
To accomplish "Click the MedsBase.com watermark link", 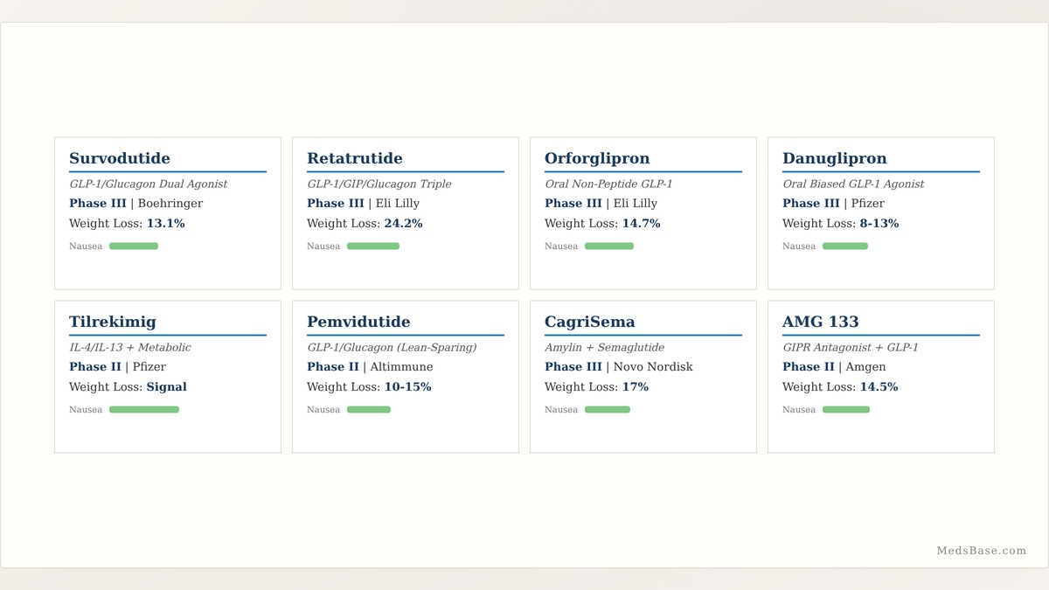I will (x=982, y=551).
